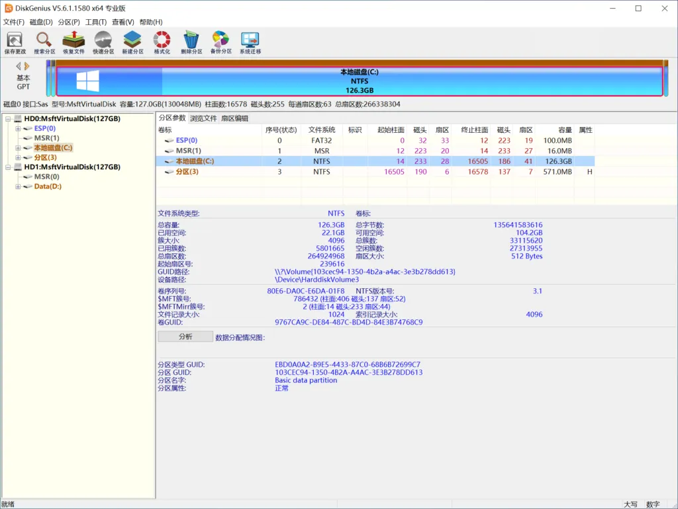Open the 帮助(H) menu
This screenshot has width=678, height=509.
(x=151, y=22)
